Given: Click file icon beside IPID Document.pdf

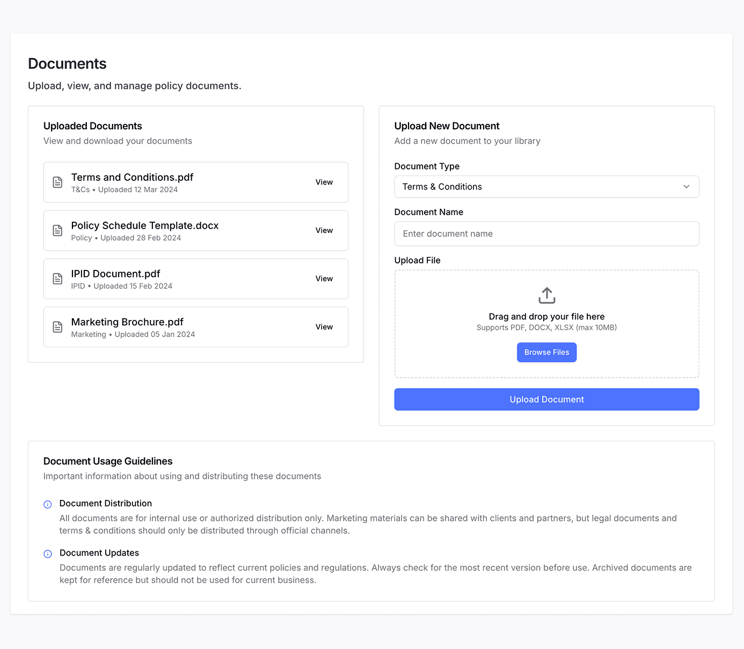Looking at the screenshot, I should pyautogui.click(x=57, y=279).
